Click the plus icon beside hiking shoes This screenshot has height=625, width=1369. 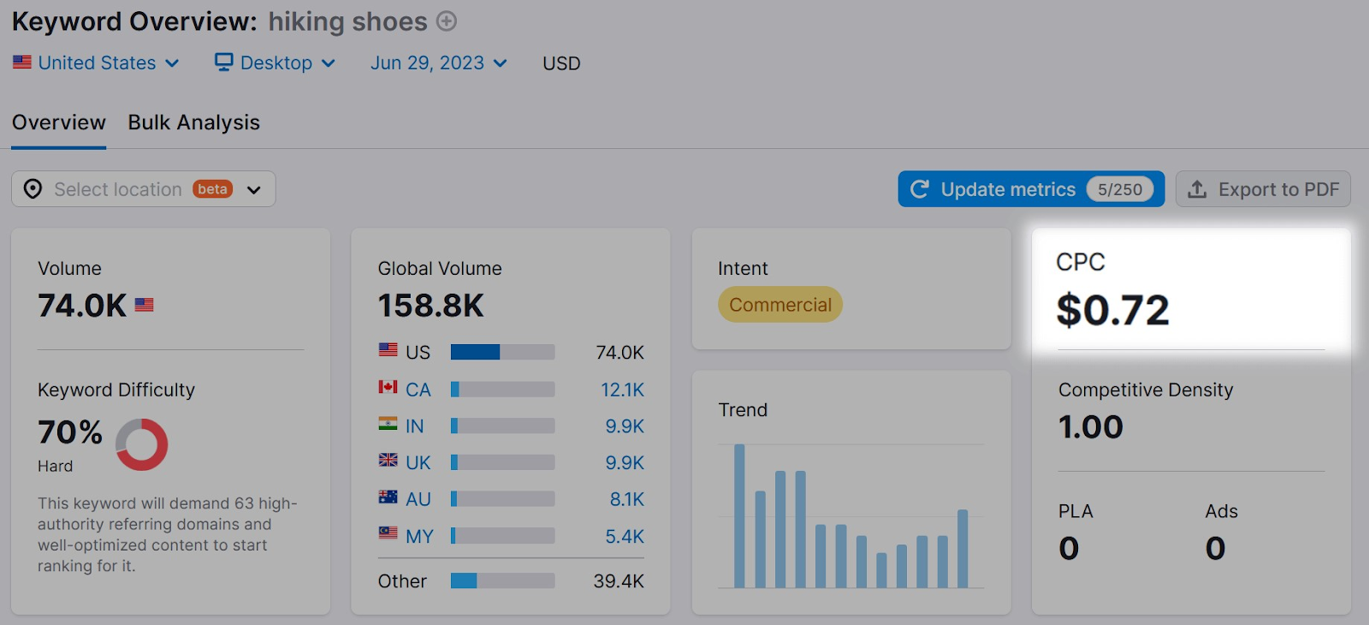coord(447,21)
